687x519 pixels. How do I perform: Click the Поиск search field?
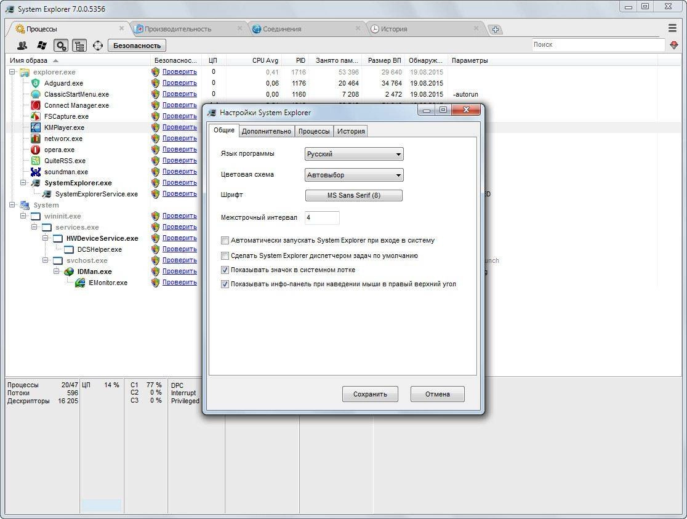point(598,45)
